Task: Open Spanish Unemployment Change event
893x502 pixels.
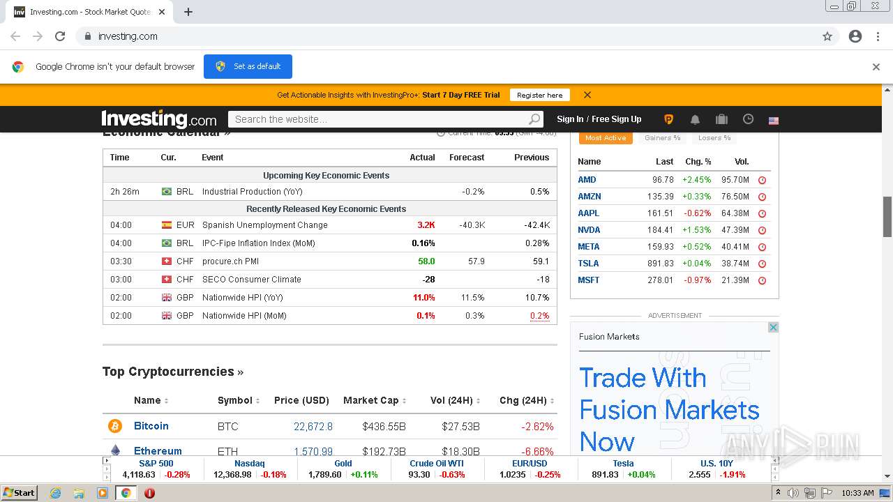Action: 264,225
